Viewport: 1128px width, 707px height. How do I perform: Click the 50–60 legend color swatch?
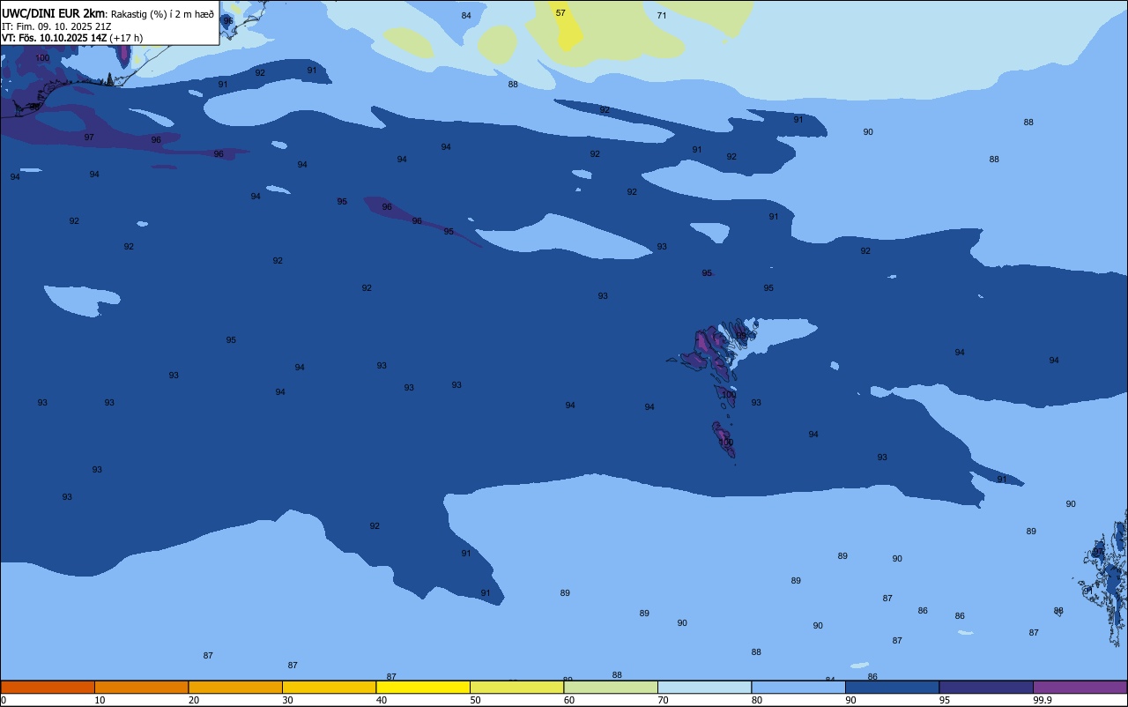[x=516, y=687]
